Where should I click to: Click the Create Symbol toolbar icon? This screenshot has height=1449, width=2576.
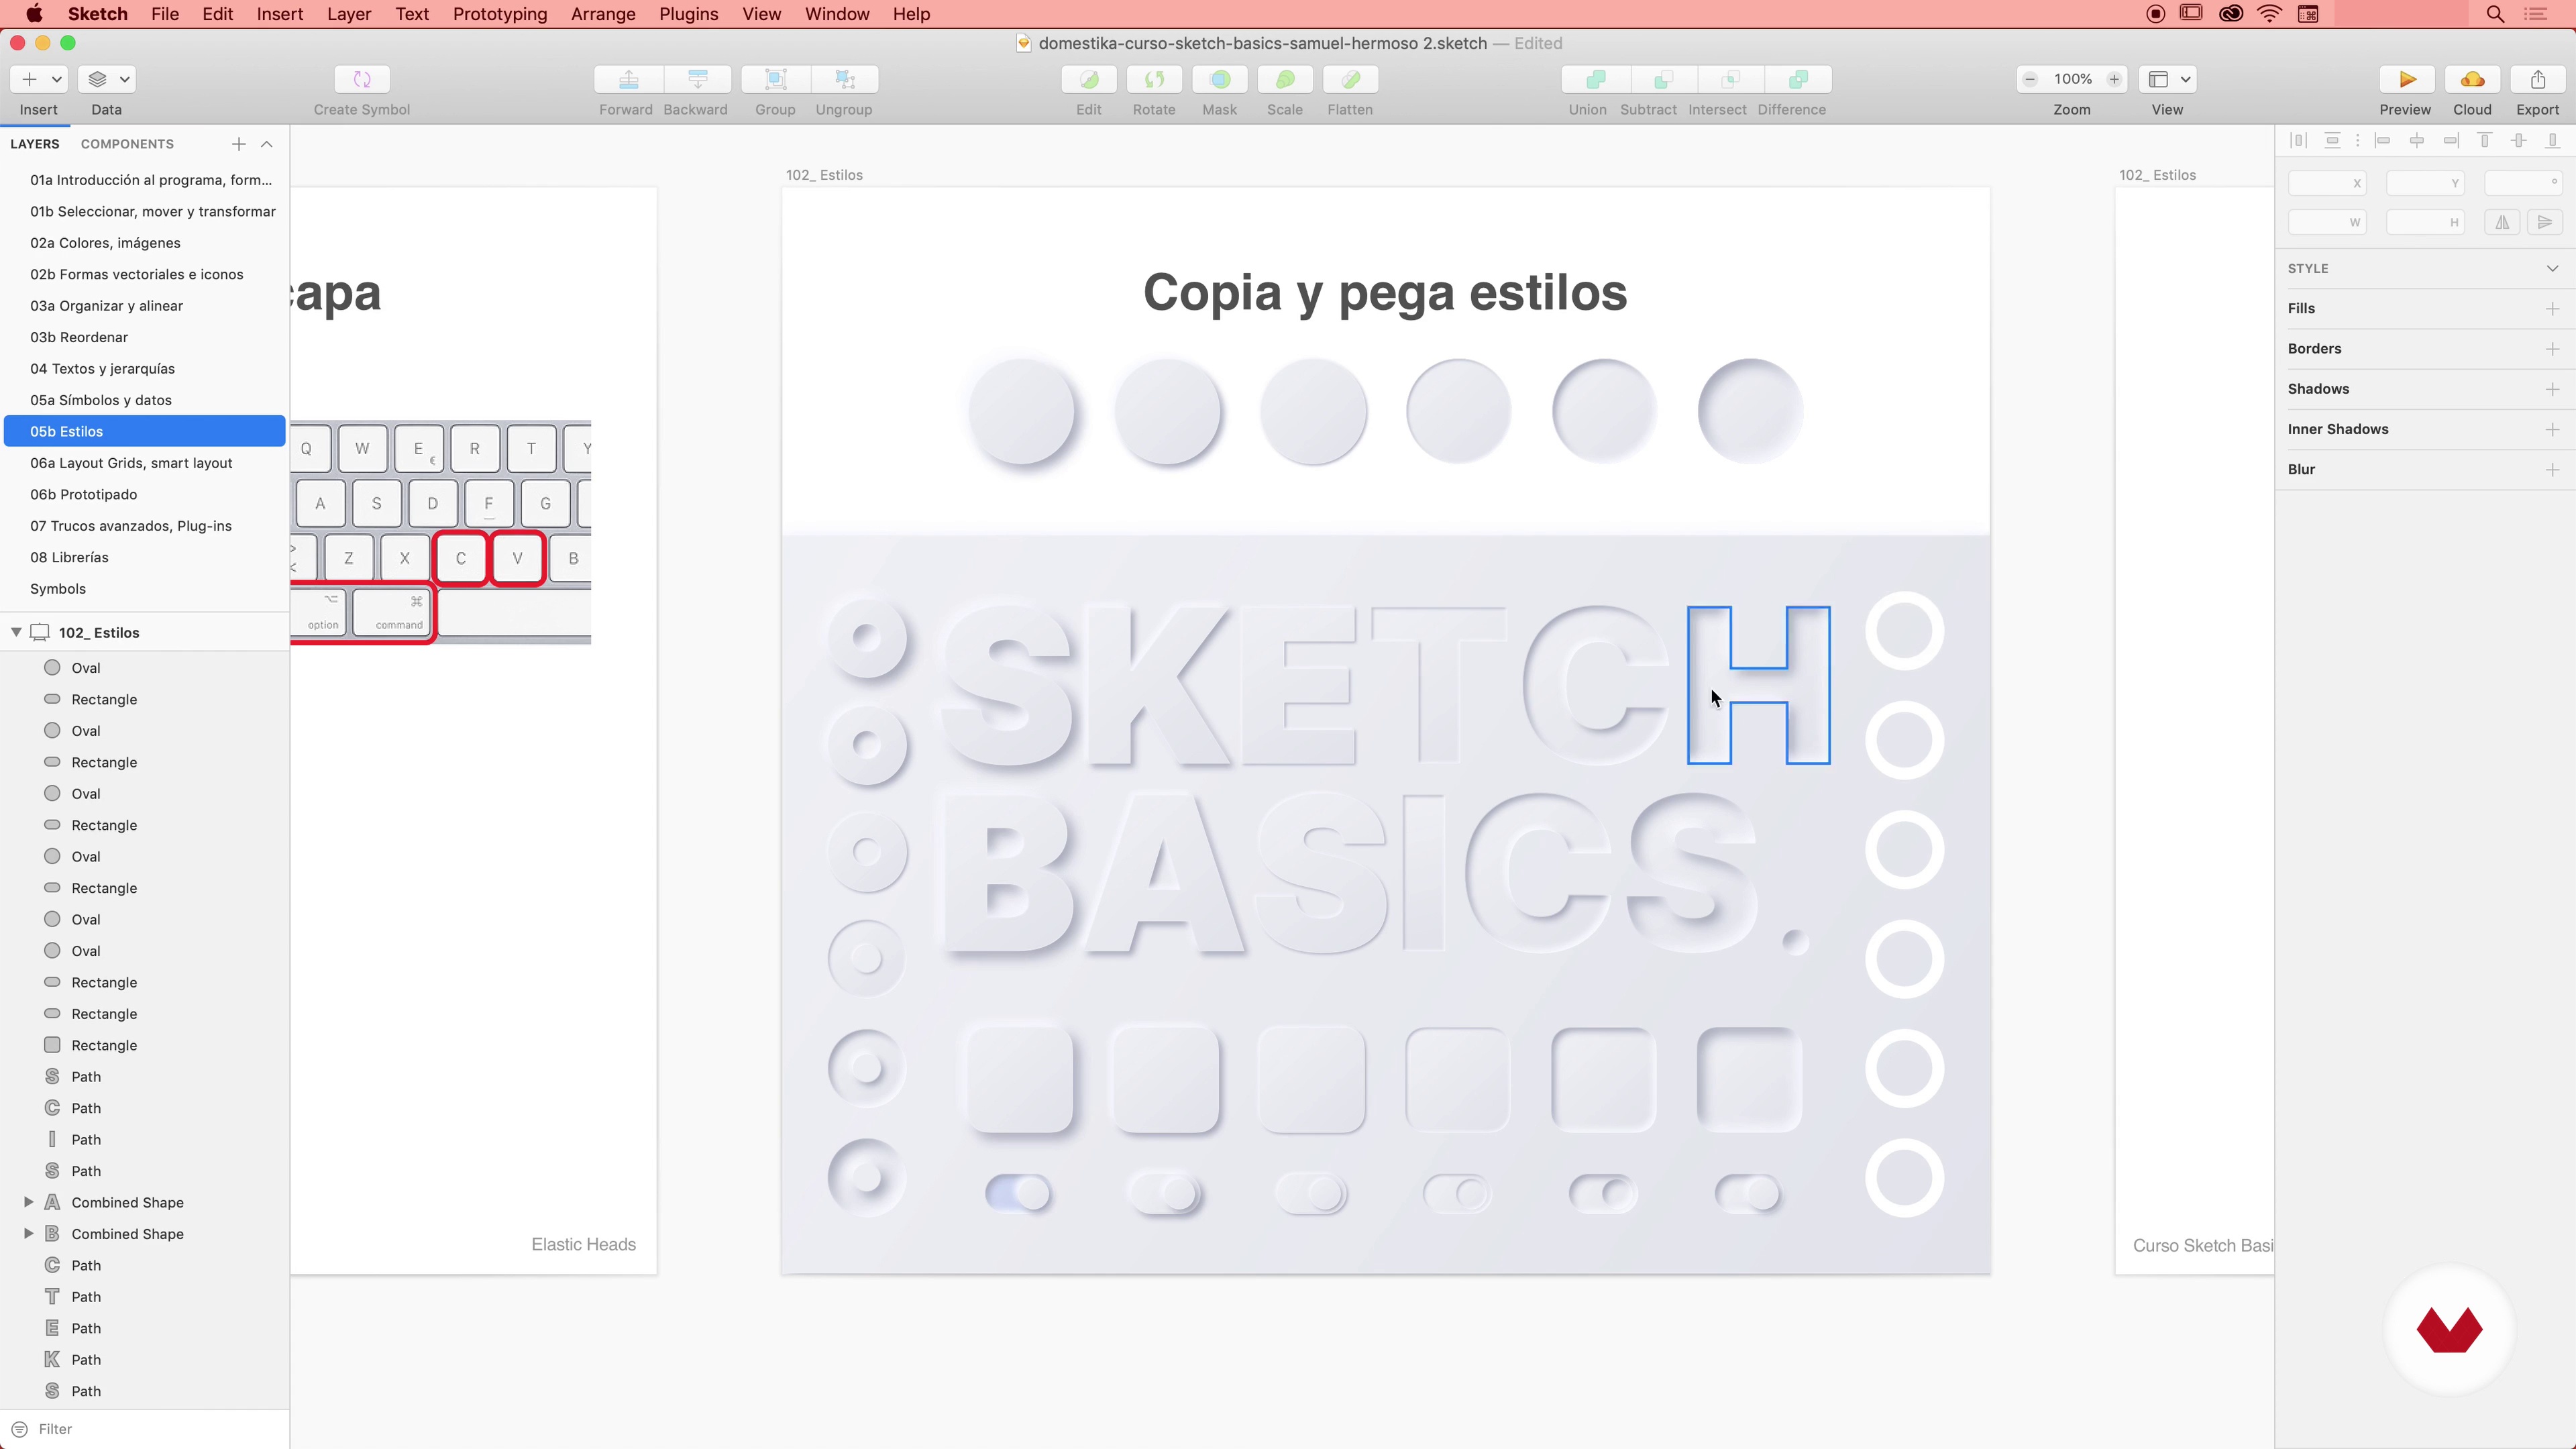pyautogui.click(x=362, y=79)
